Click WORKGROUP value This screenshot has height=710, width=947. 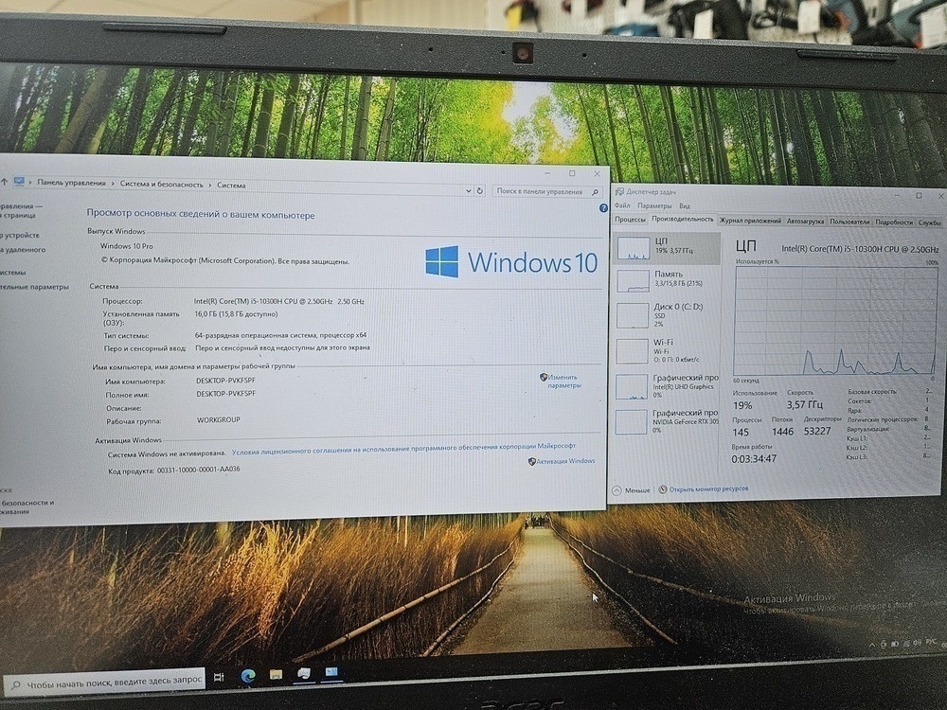[218, 419]
